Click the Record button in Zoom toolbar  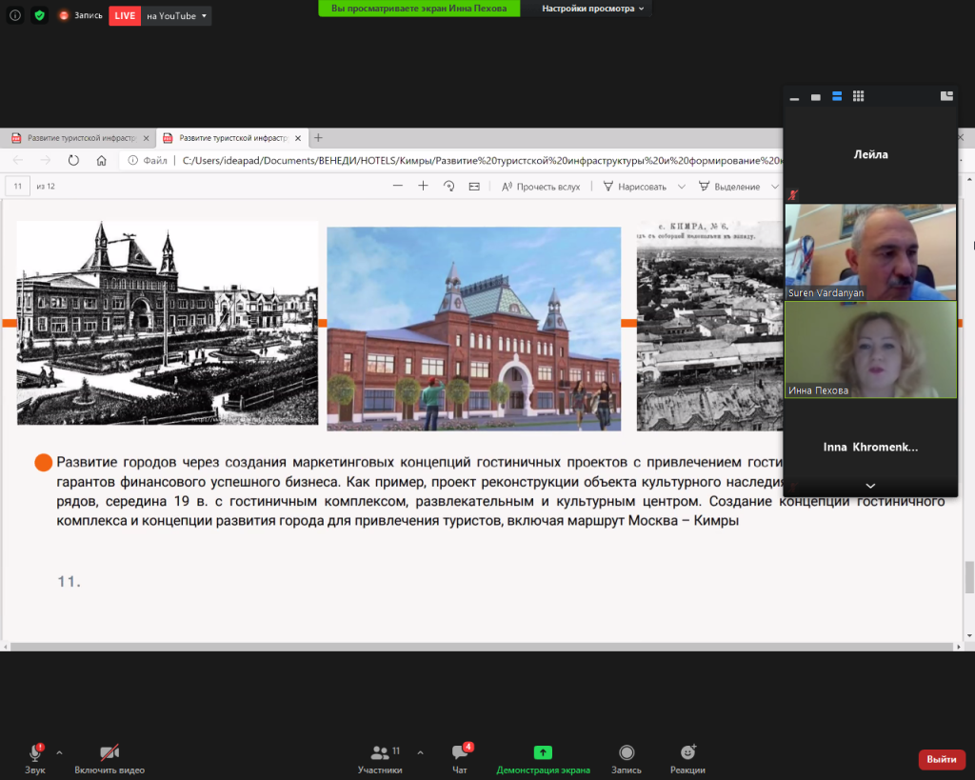(626, 758)
